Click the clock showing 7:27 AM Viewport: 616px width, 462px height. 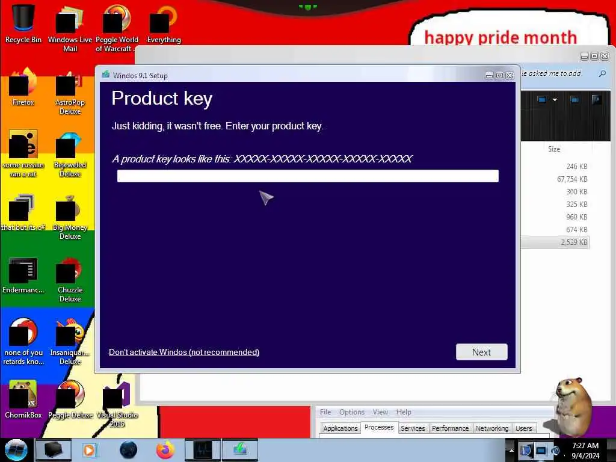click(x=585, y=451)
